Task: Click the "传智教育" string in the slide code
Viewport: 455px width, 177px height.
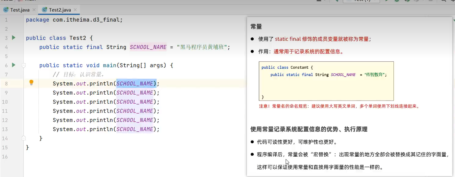Action: click(x=375, y=75)
